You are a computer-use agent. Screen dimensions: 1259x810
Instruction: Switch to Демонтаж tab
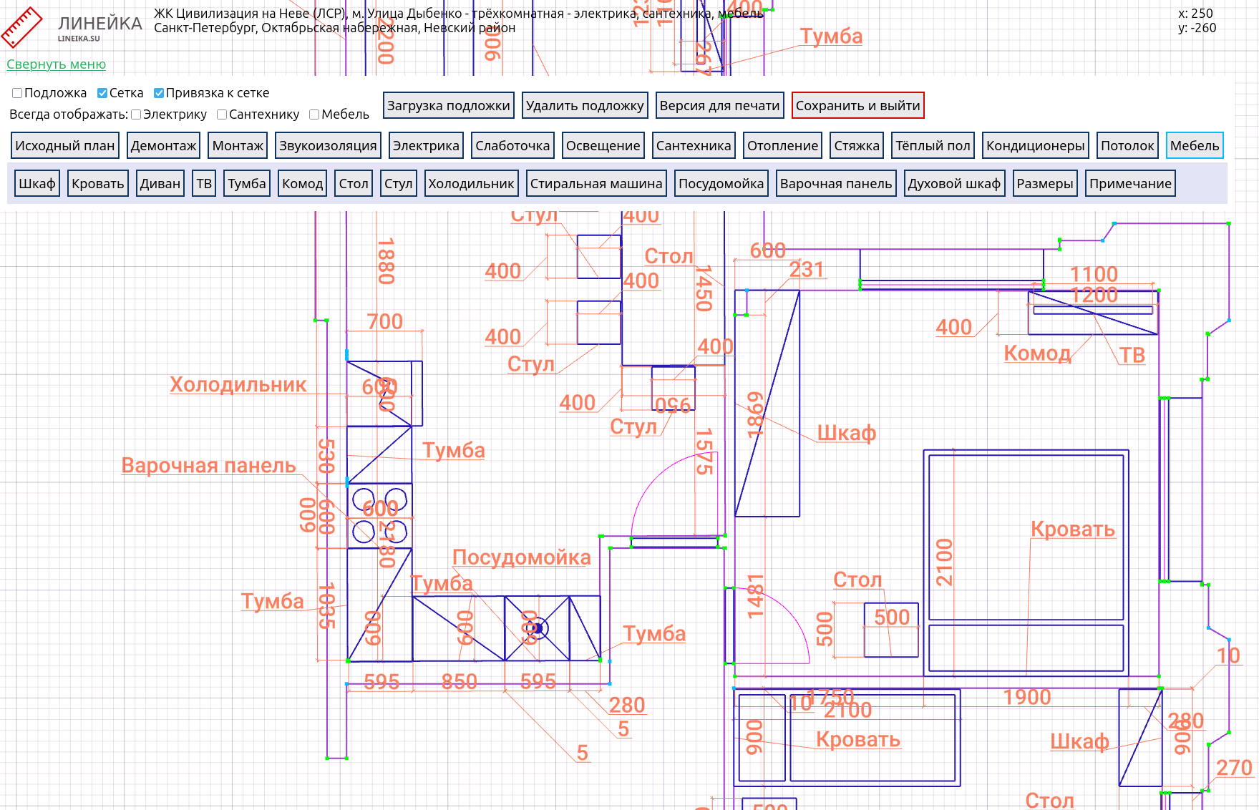tap(163, 145)
